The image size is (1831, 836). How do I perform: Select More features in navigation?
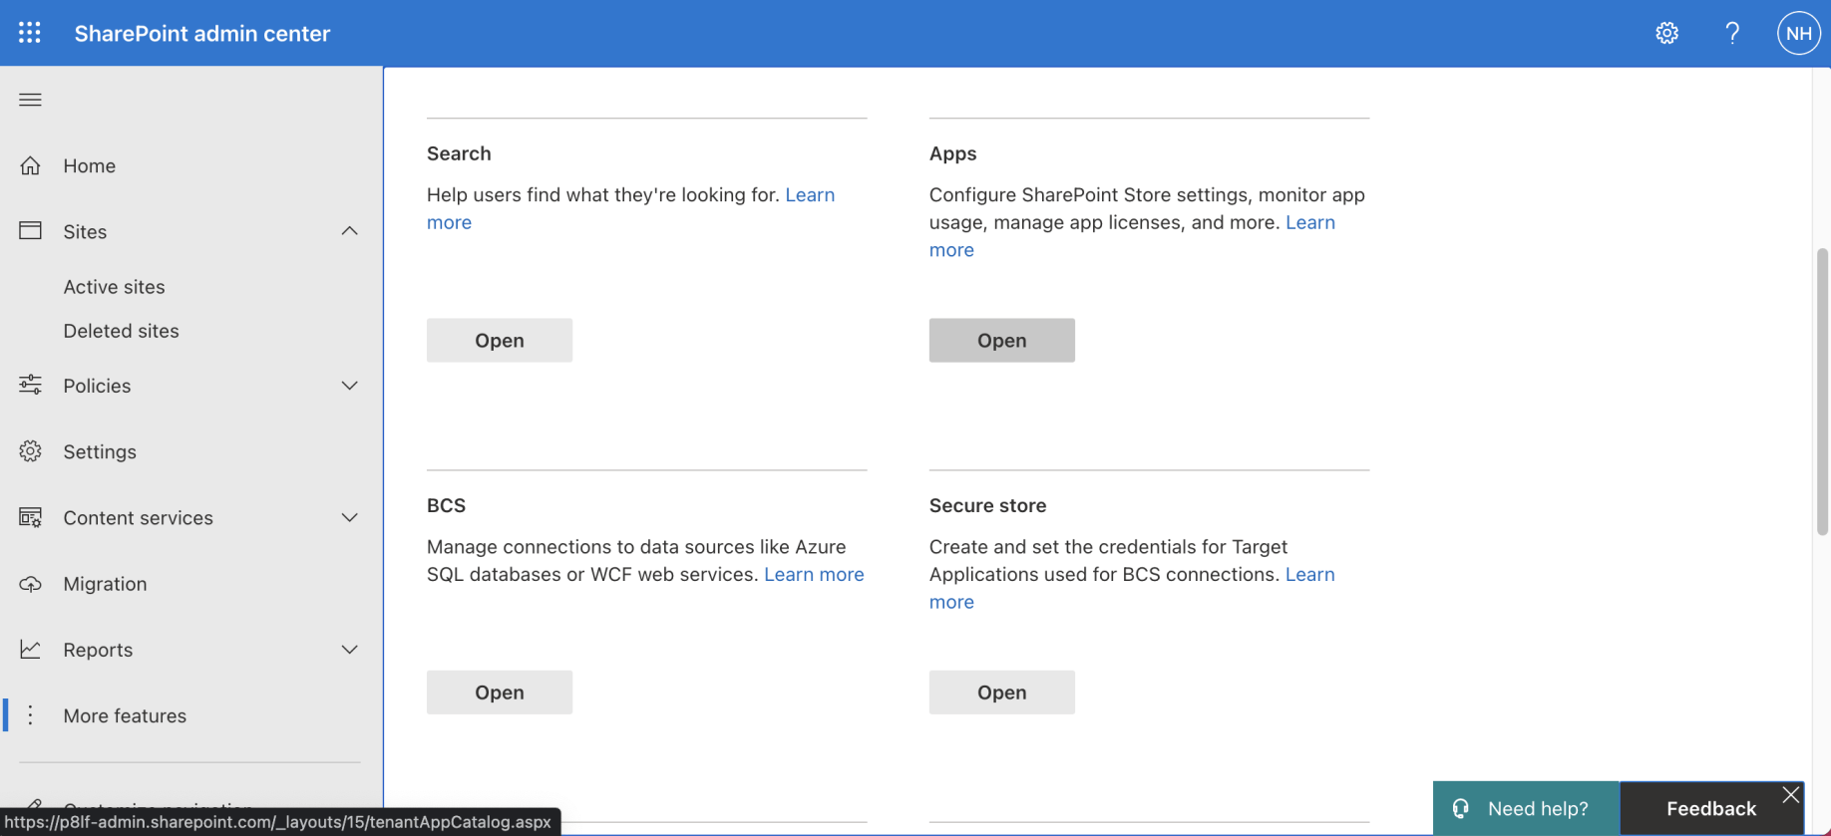coord(125,715)
